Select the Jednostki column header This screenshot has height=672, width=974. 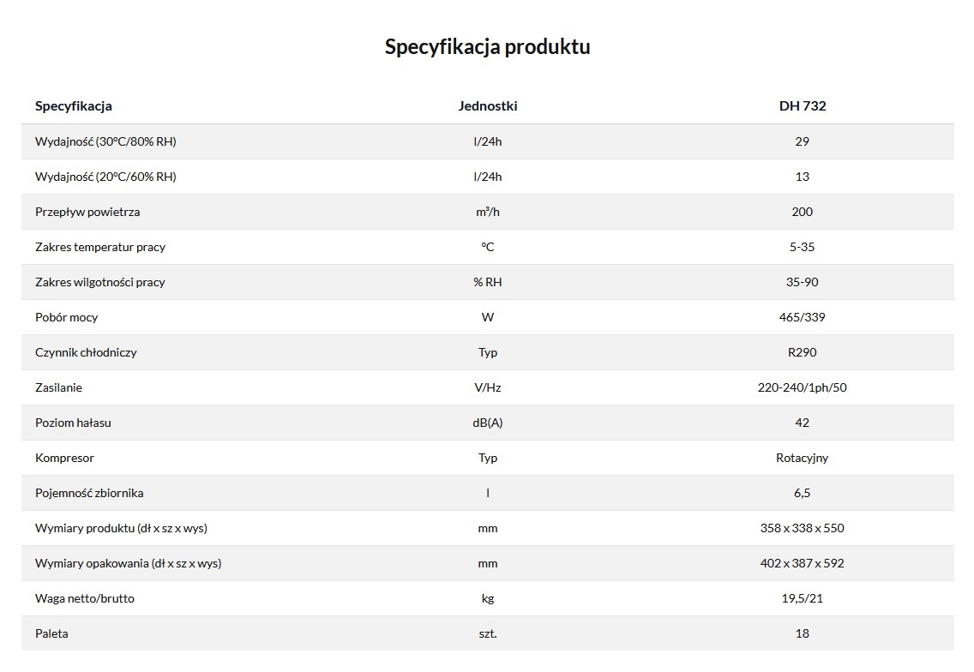pos(488,105)
